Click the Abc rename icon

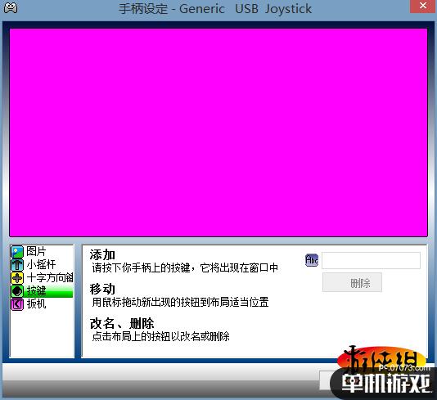click(312, 260)
